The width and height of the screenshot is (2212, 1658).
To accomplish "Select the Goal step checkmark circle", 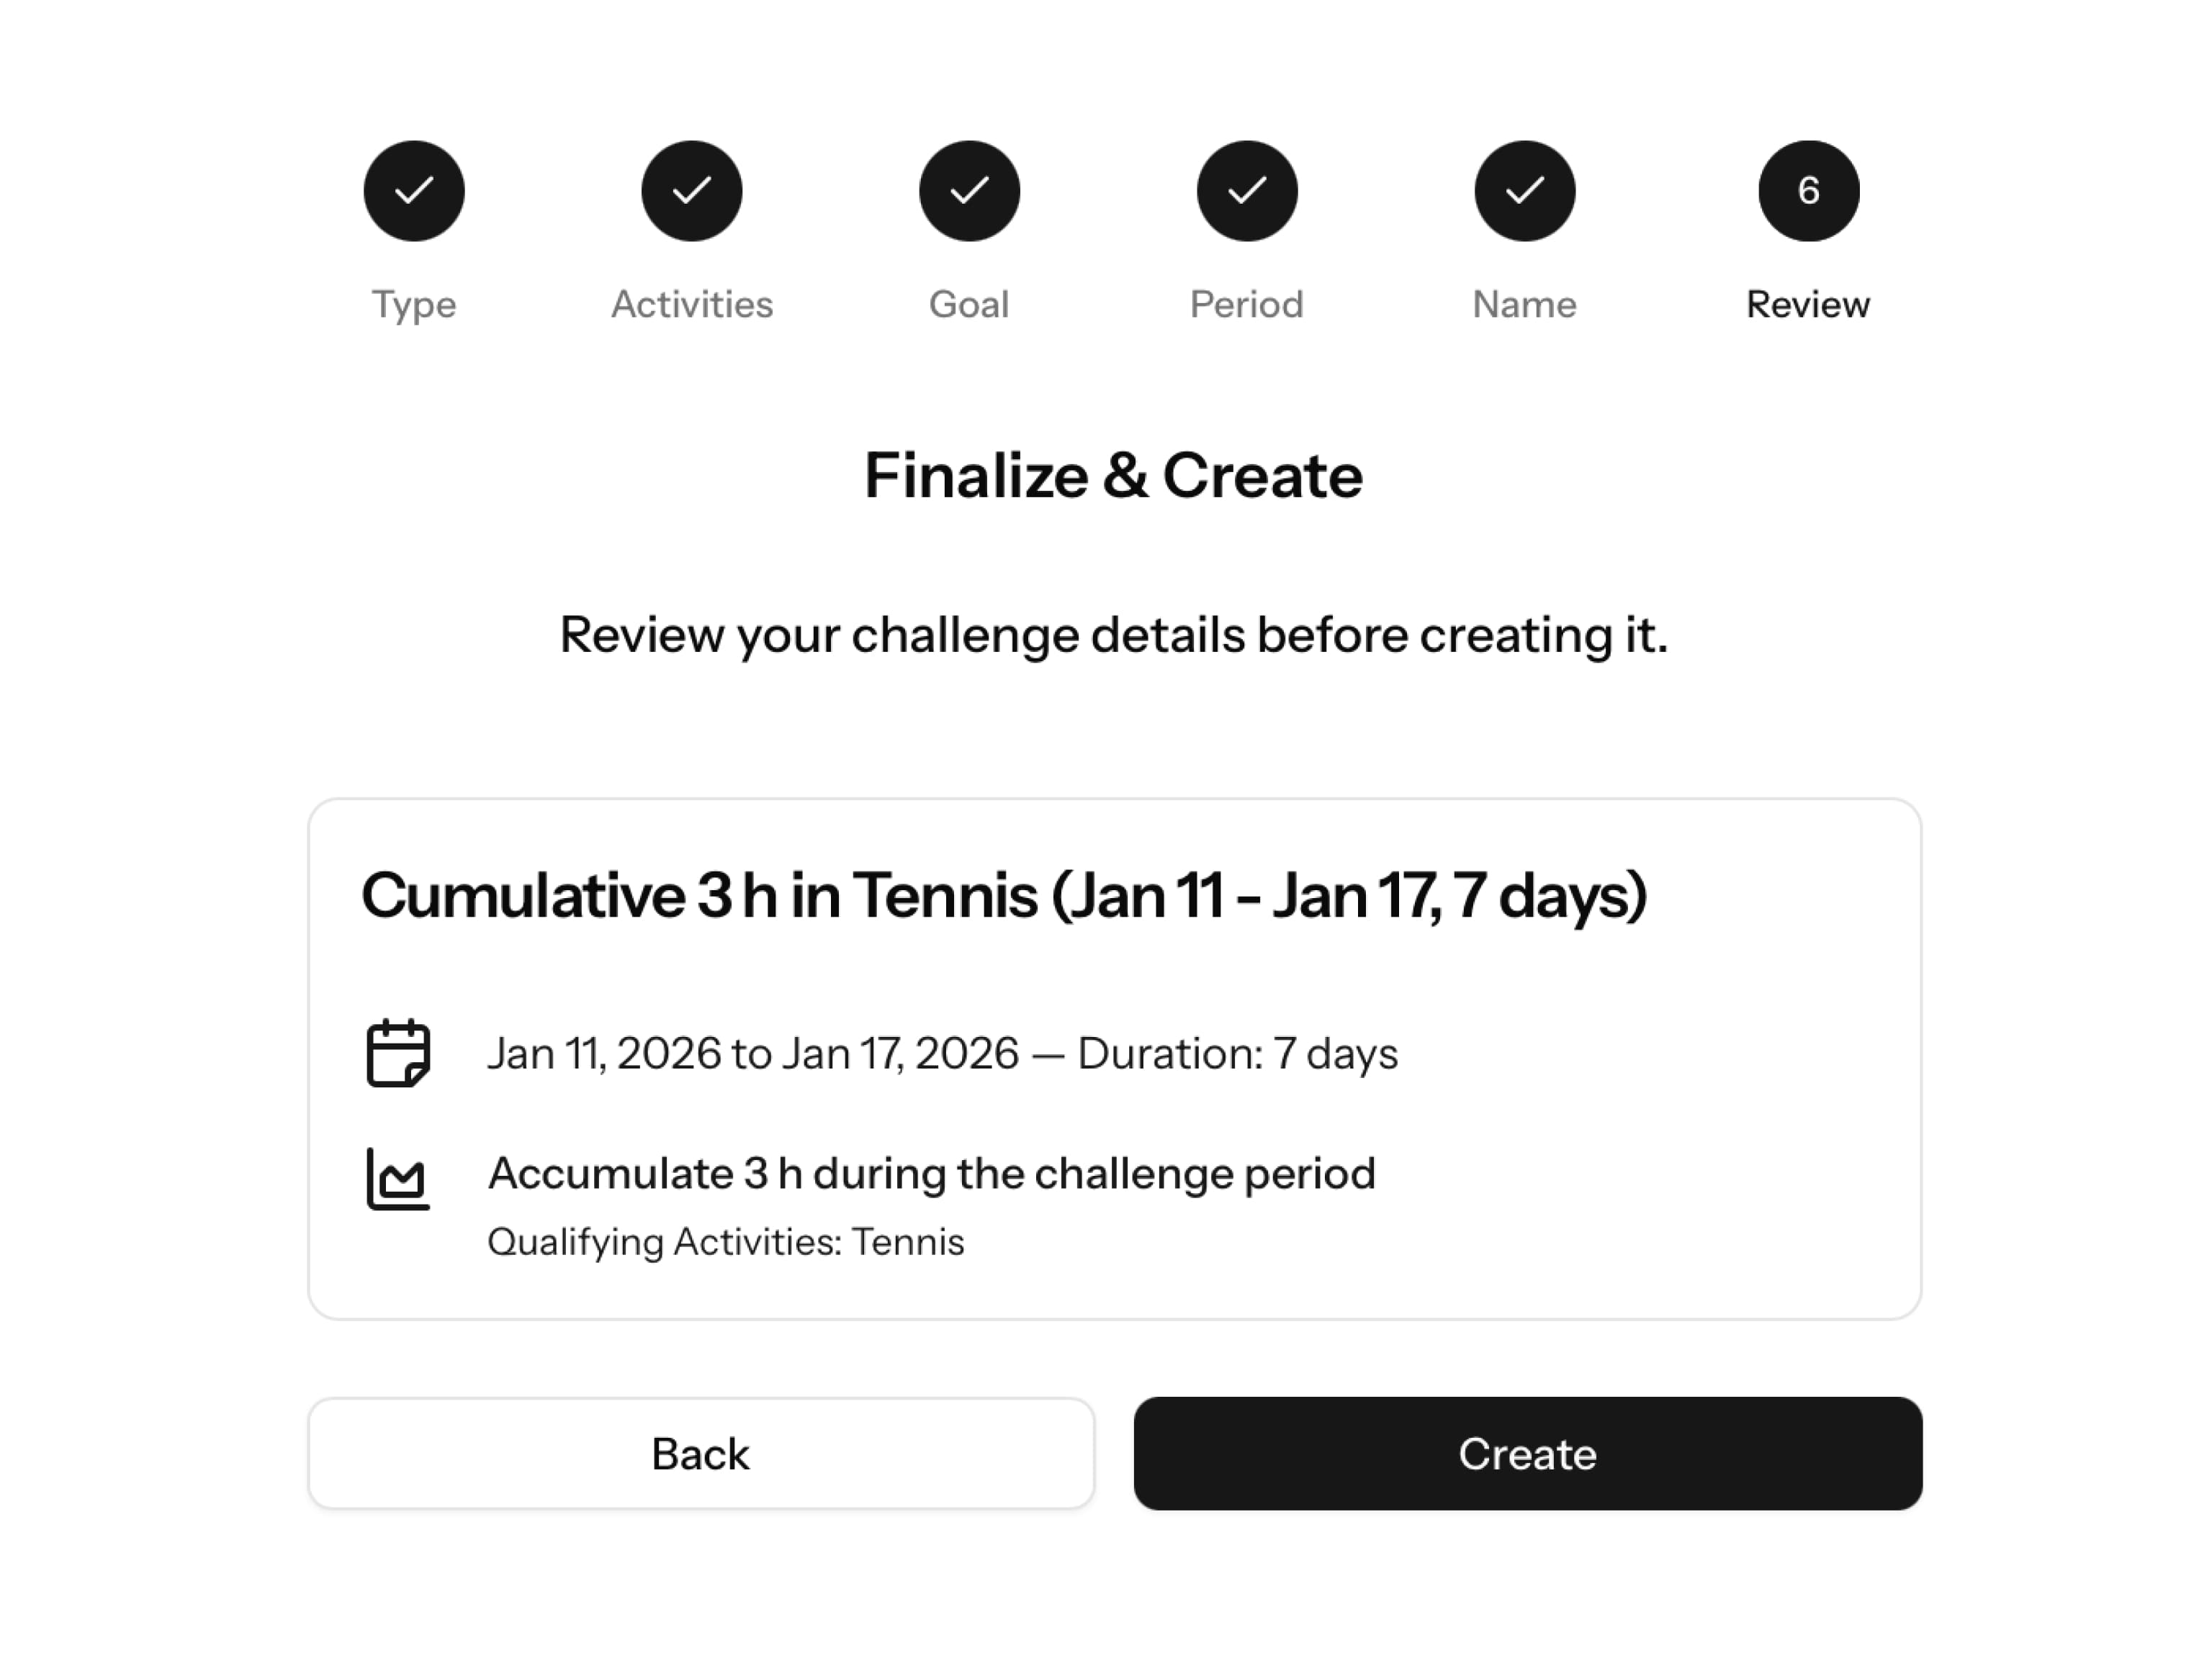I will click(969, 191).
